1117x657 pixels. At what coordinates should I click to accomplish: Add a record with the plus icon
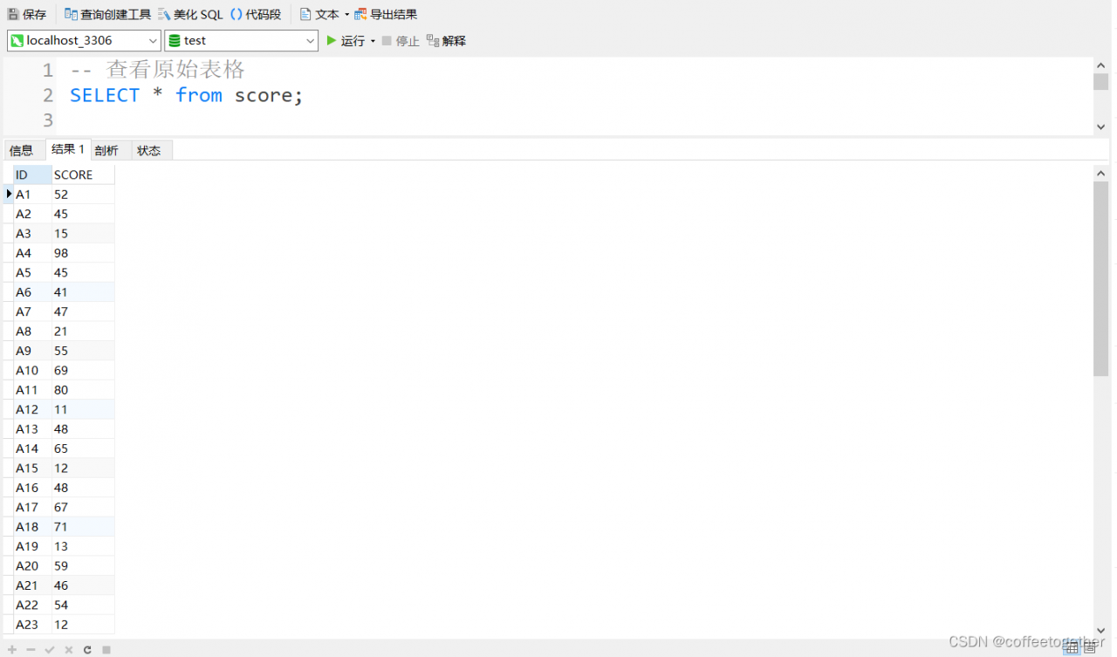click(12, 649)
